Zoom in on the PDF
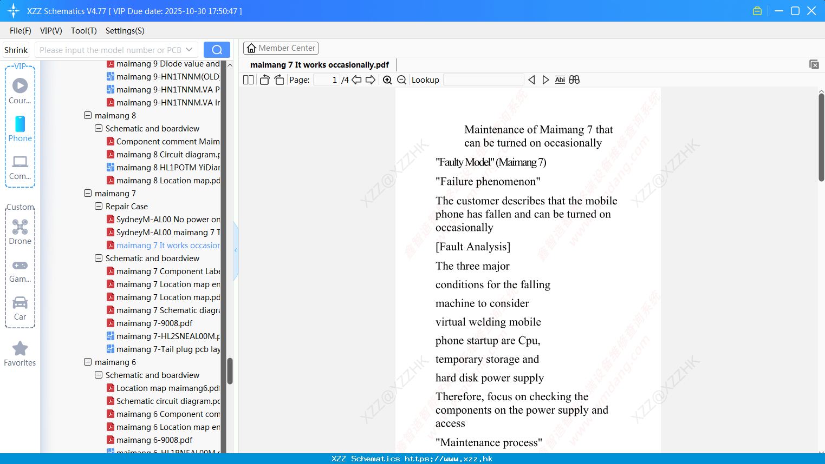Screen dimensions: 825x464 pyautogui.click(x=387, y=79)
